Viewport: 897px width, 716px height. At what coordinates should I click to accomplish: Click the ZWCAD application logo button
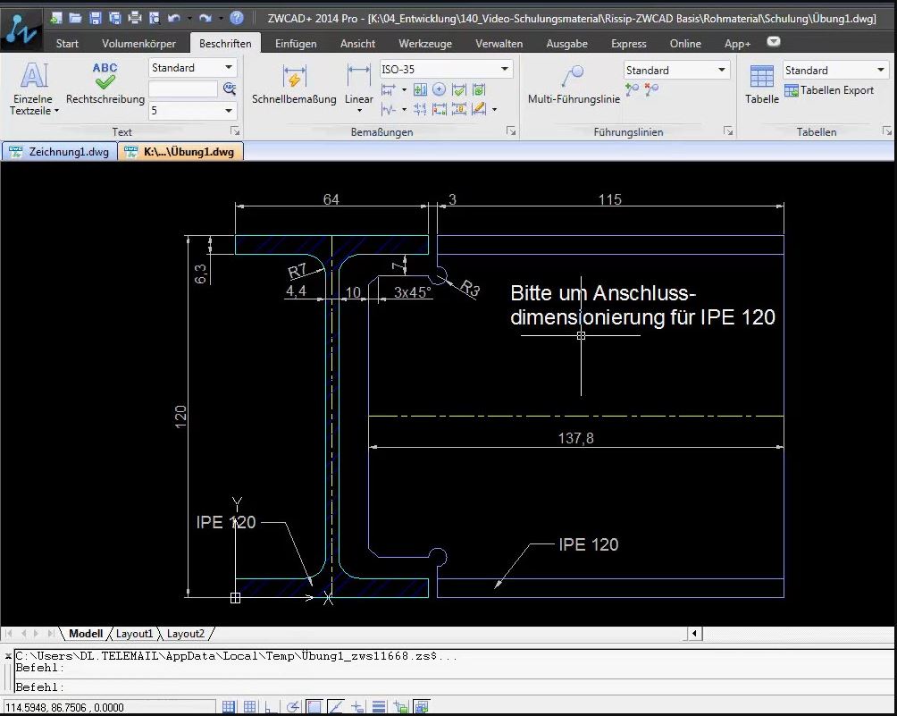point(21,30)
